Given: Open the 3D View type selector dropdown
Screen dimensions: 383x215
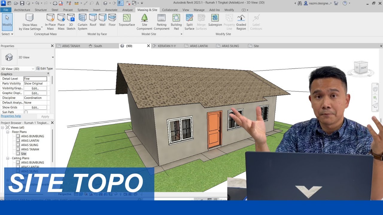Looking at the screenshot, I should [53, 57].
